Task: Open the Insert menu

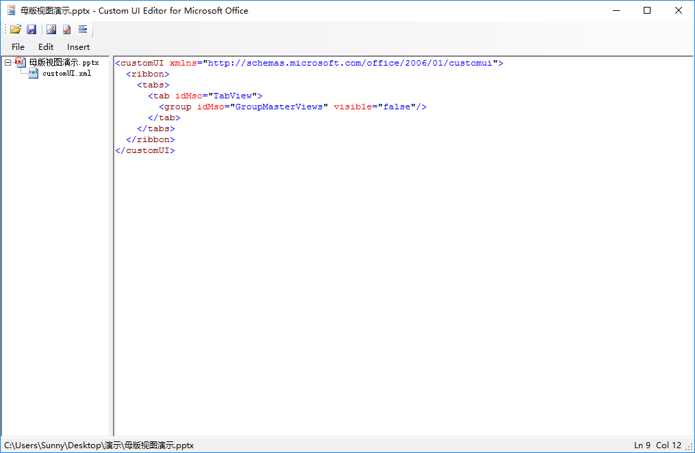Action: pyautogui.click(x=79, y=47)
